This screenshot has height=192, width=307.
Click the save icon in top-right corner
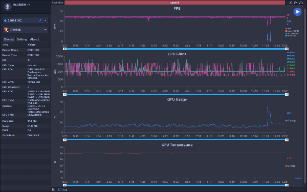click(296, 3)
